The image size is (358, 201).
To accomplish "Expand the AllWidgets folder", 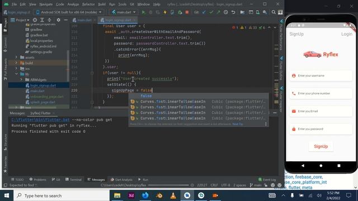I will (21, 79).
